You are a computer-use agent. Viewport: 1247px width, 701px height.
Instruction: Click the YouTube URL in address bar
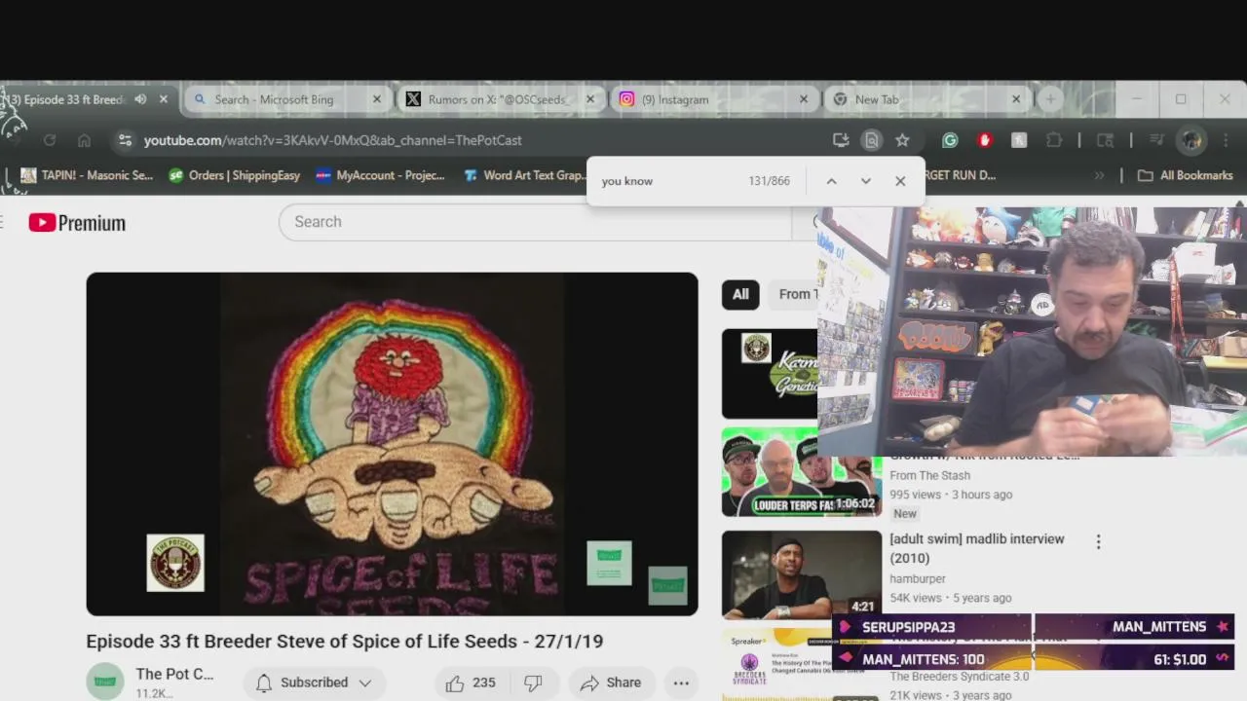pyautogui.click(x=332, y=140)
